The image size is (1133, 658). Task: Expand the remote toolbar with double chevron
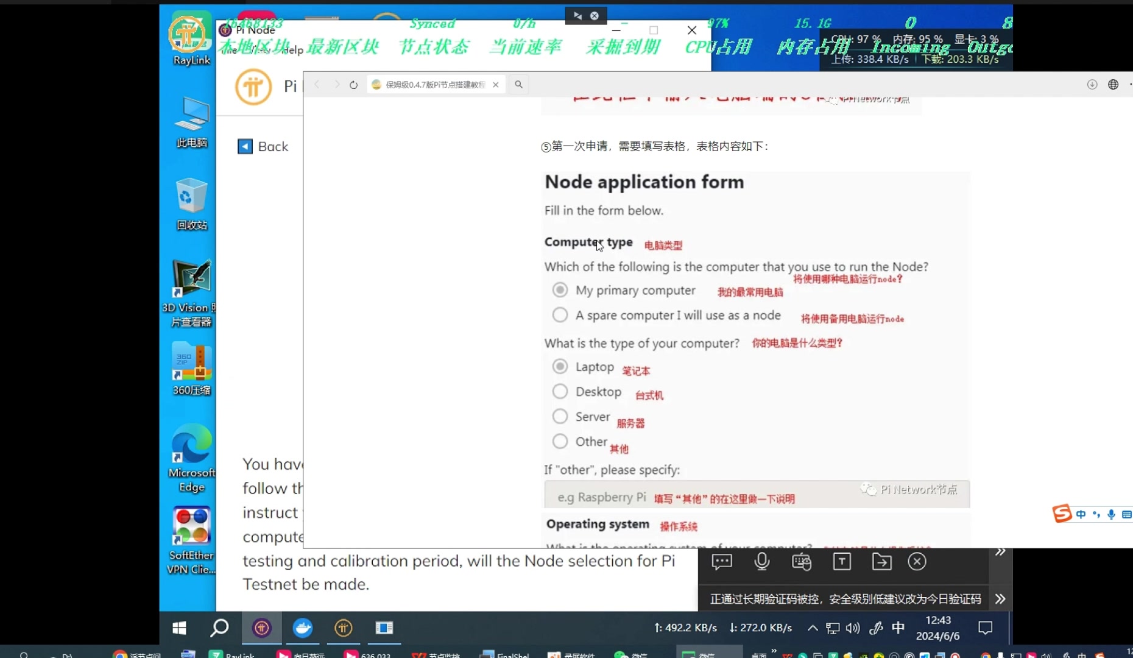tap(1000, 551)
